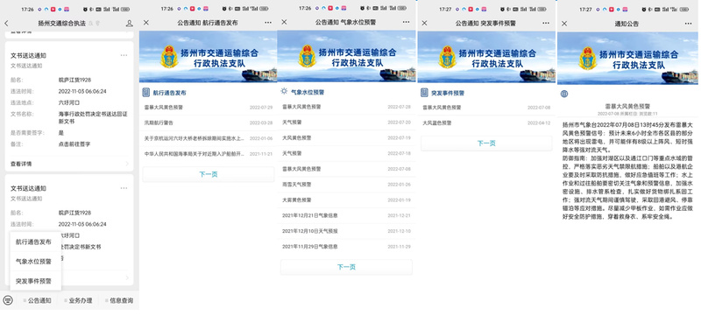Switch to keyboard input icon at bottom bar
Viewport: 701px width, 315px height.
pos(8,300)
